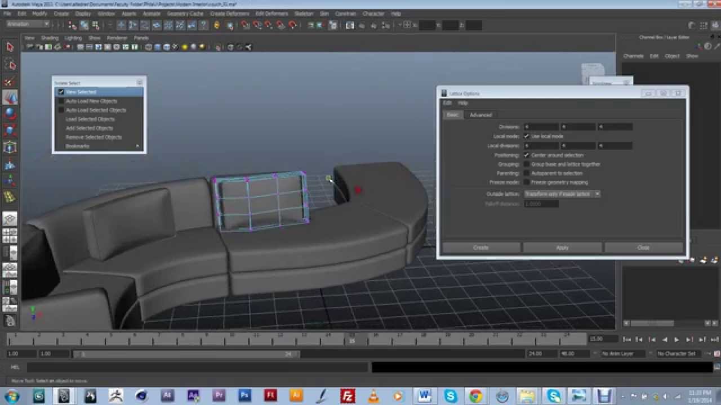
Task: Toggle viewport use all lights icon
Action: tap(185, 47)
